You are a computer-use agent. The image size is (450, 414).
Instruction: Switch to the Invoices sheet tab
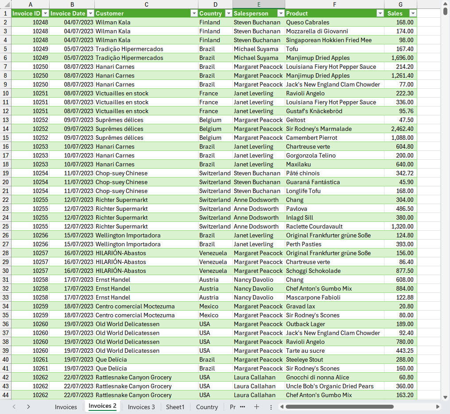pos(66,406)
